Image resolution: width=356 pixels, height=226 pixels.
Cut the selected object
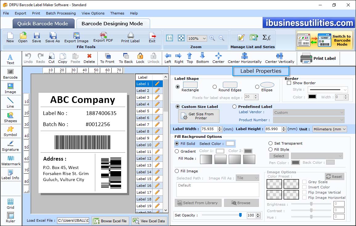click(51, 58)
